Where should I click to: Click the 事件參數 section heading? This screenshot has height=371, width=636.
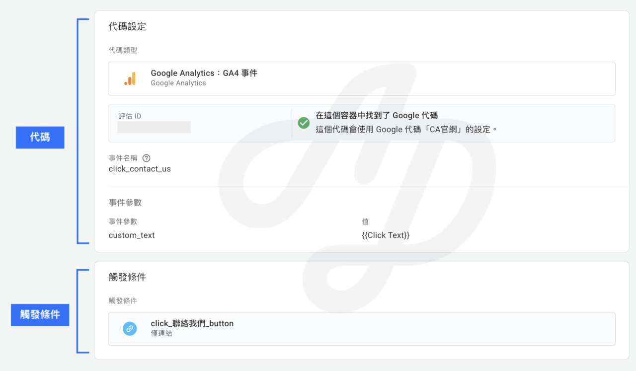(125, 203)
